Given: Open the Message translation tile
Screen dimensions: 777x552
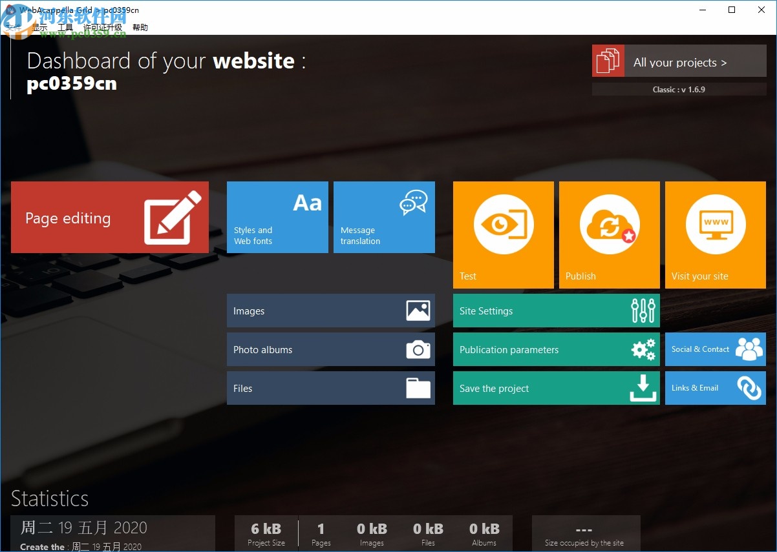Looking at the screenshot, I should click(x=384, y=217).
